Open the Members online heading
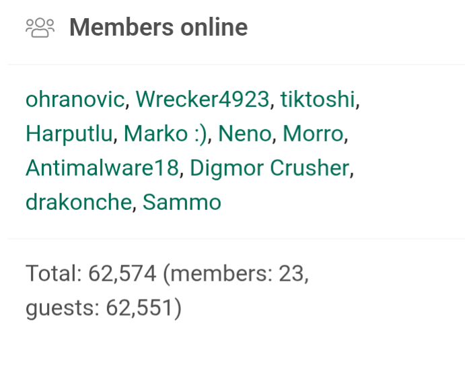Screen dimensions: 465x391 [158, 28]
